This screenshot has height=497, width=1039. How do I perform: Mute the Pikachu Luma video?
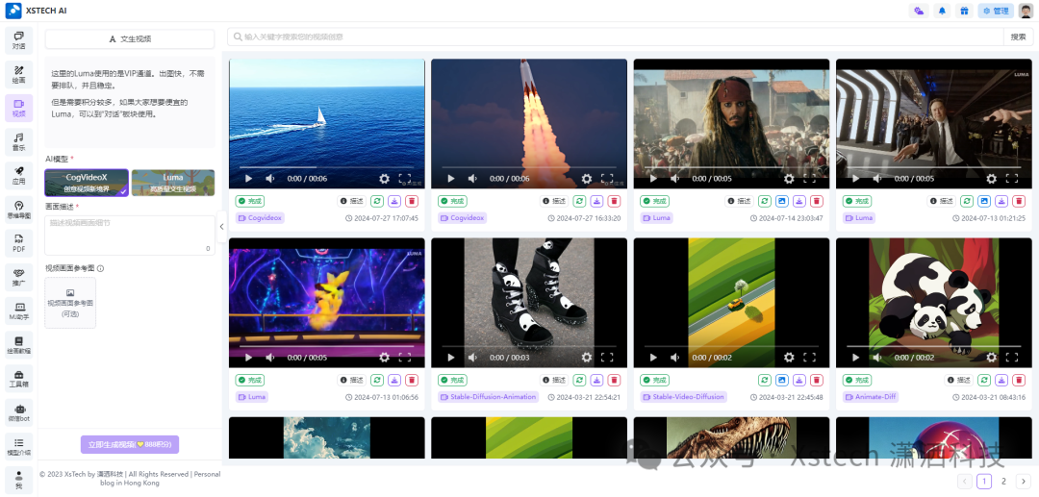270,358
